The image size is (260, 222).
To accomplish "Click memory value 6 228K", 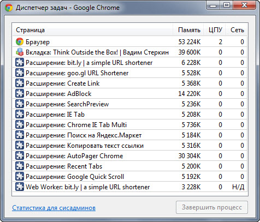I will point(191,63).
